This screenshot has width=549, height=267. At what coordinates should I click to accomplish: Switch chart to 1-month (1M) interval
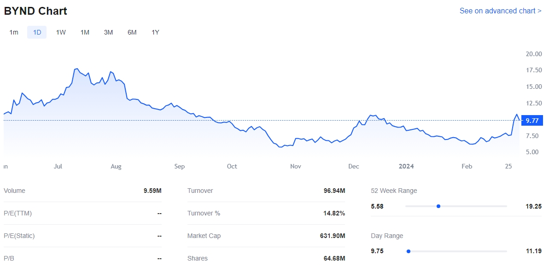[85, 32]
